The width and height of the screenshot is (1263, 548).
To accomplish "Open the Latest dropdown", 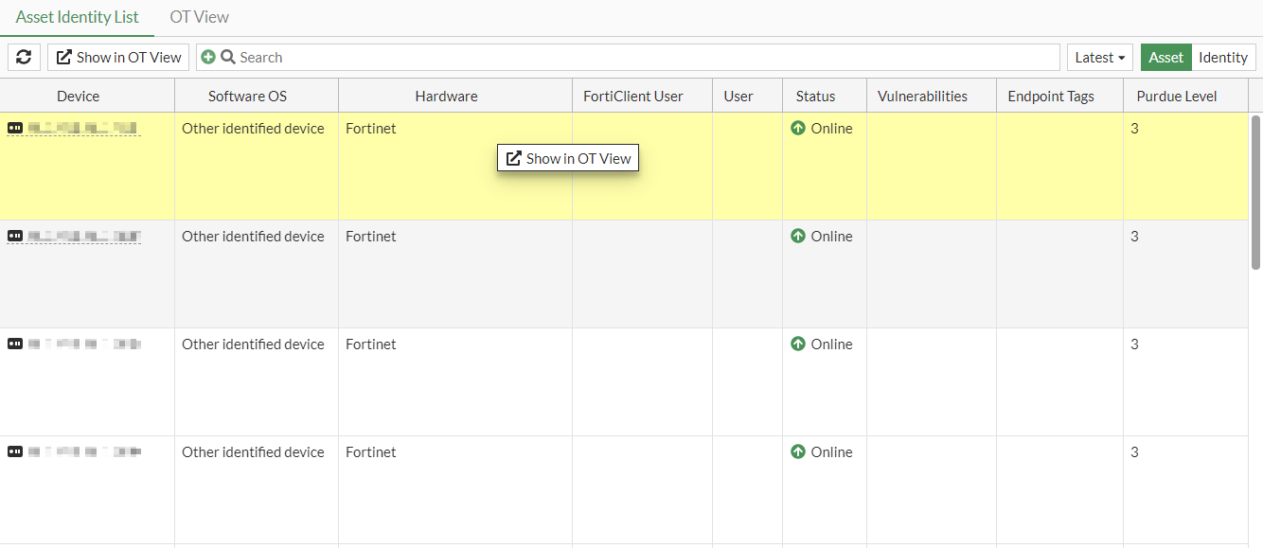I will (1099, 57).
